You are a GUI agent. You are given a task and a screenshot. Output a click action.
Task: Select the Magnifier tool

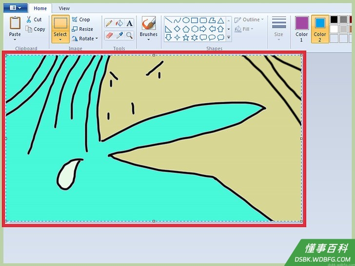coord(130,35)
